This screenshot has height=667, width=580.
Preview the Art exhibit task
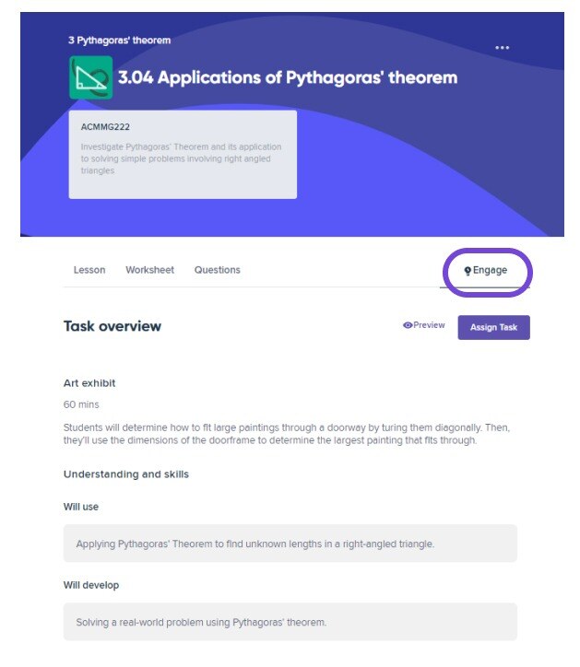click(x=424, y=325)
